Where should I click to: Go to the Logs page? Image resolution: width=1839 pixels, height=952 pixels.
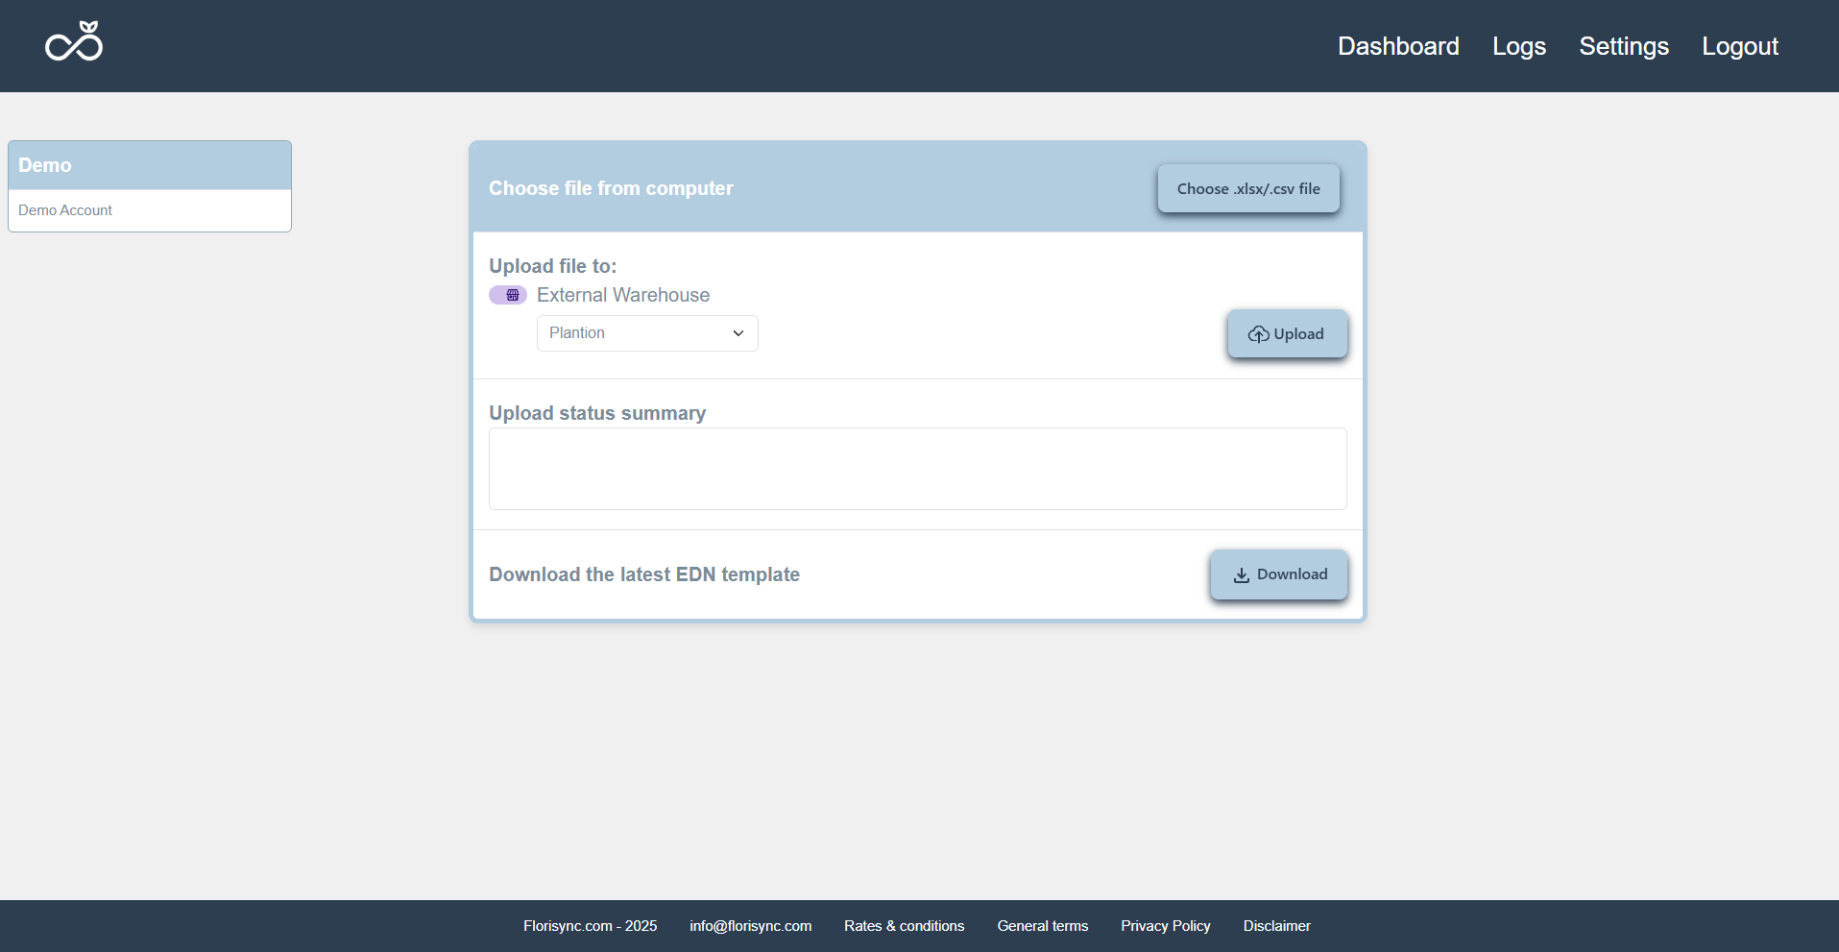(x=1518, y=46)
